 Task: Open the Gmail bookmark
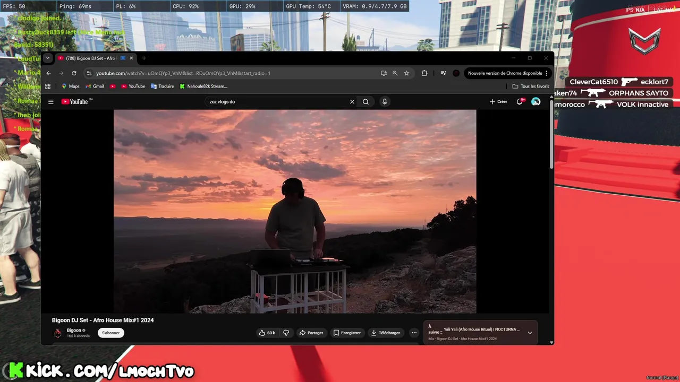tap(95, 86)
